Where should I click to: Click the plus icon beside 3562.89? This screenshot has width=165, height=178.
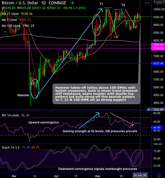149,110
